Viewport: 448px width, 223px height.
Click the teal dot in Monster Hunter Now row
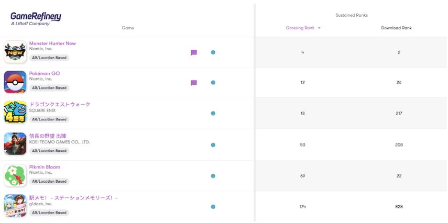(213, 52)
